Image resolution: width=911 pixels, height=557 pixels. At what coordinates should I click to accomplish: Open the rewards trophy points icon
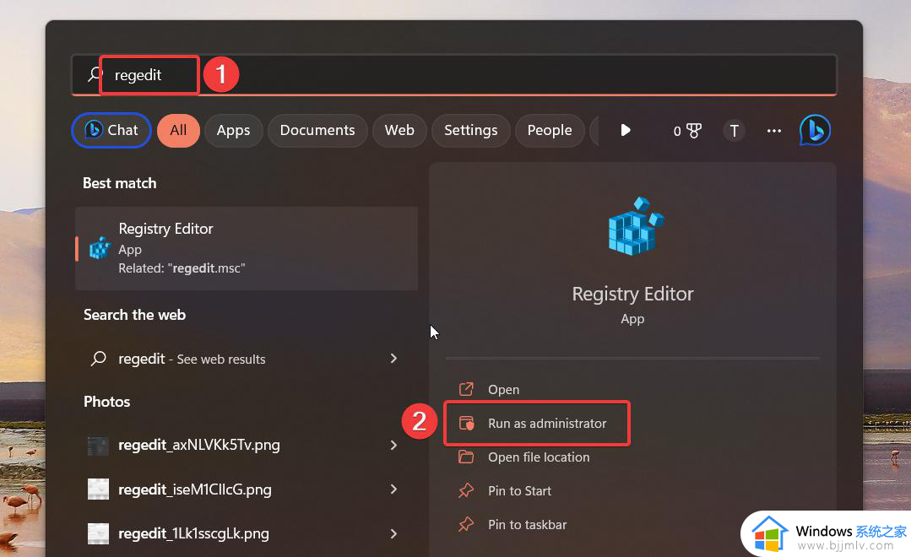pos(687,131)
